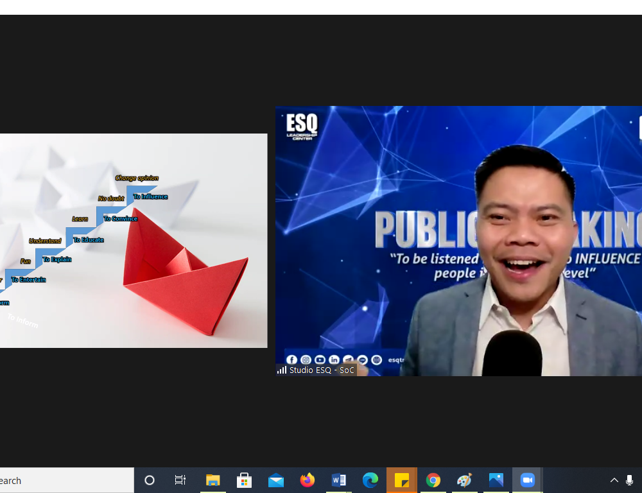
Task: Click the microphone icon in system tray
Action: click(629, 480)
